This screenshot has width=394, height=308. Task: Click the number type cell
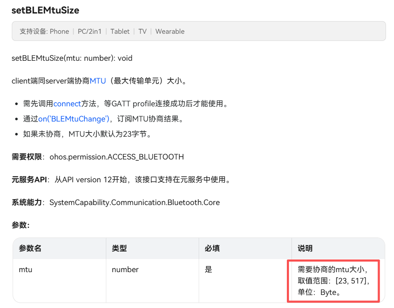pyautogui.click(x=125, y=270)
